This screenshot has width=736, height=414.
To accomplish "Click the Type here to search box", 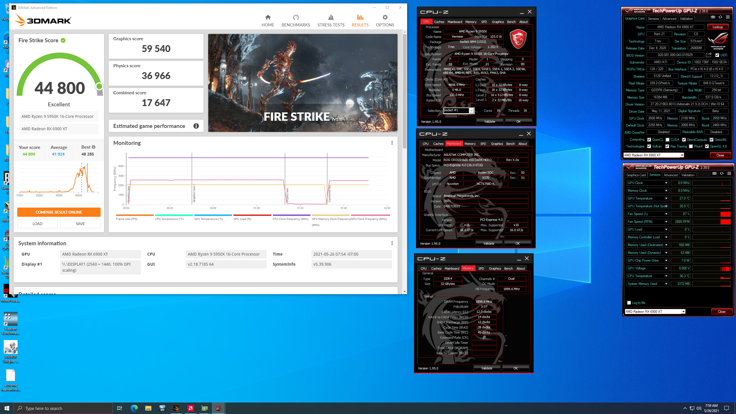I will (x=63, y=408).
